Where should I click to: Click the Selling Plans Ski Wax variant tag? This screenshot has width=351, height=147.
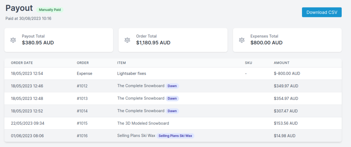[175, 136]
